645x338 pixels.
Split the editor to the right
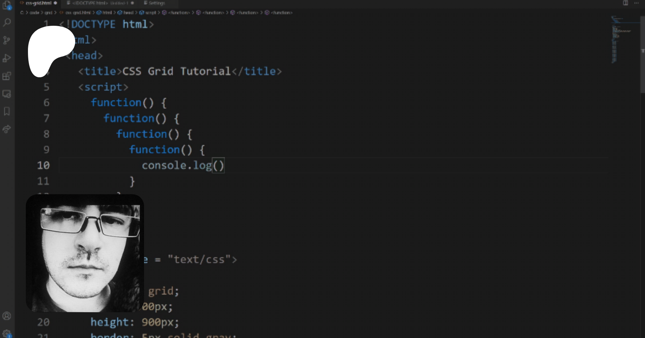click(x=625, y=3)
